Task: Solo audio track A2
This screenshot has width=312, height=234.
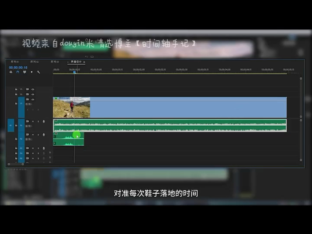Action: 39,135
